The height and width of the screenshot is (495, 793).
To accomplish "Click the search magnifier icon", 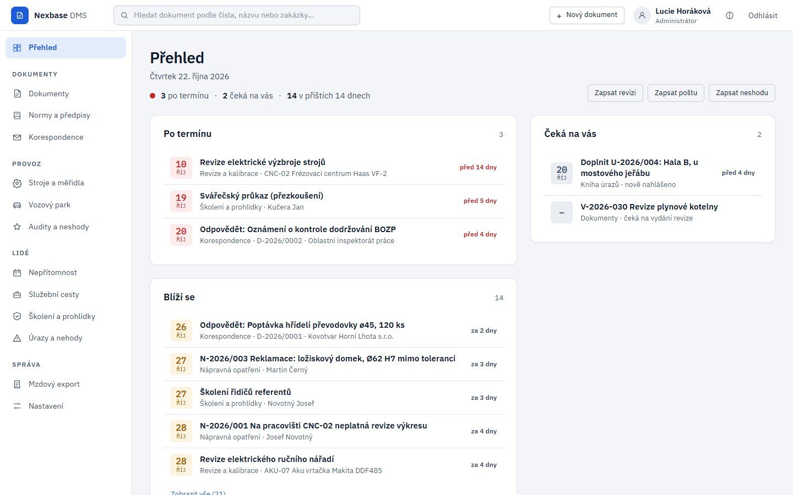I will (124, 15).
